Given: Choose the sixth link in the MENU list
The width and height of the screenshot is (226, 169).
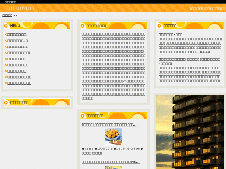Looking at the screenshot, I should click(x=18, y=65).
